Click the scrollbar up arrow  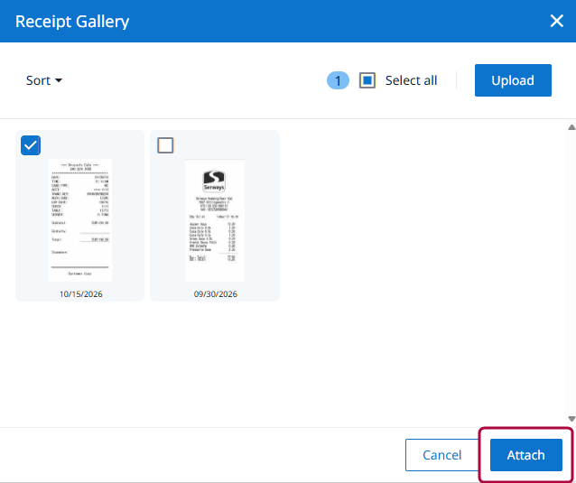click(571, 127)
